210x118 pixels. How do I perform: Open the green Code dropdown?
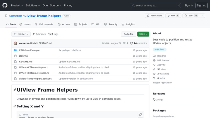coord(143,34)
